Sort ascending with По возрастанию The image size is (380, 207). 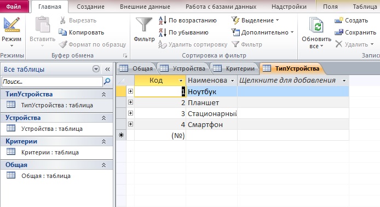click(188, 20)
